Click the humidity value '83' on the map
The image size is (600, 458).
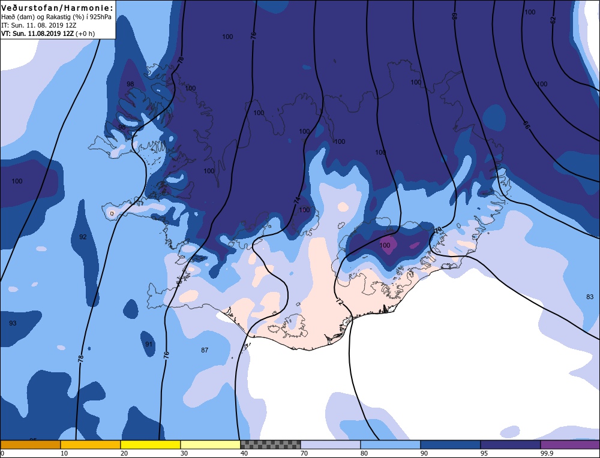tap(590, 297)
